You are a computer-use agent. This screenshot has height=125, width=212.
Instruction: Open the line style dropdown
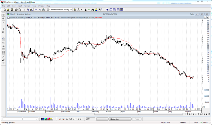pyautogui.click(x=21, y=119)
